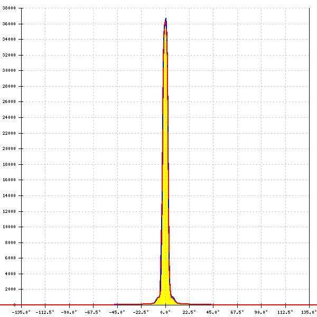Select the exact 2000 y-axis value
The image size is (317, 317).
point(11,289)
